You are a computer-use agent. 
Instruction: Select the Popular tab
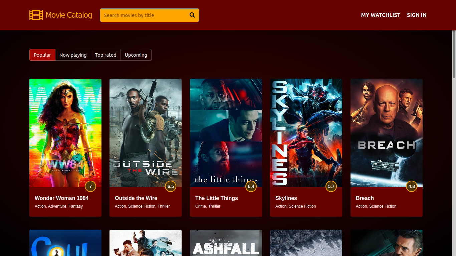tap(42, 55)
